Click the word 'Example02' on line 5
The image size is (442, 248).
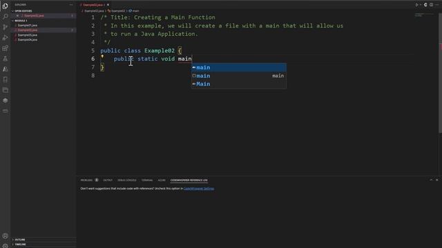click(x=160, y=50)
